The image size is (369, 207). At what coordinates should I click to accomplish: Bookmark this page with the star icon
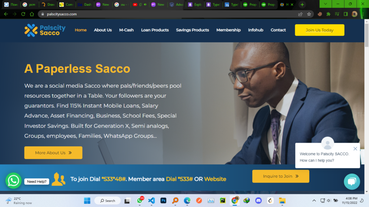[309, 14]
